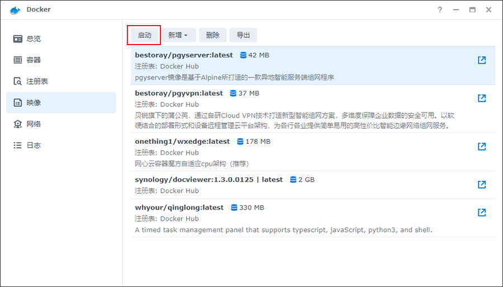The height and width of the screenshot is (287, 503).
Task: Open external link for bestoray/pgyserver
Action: [x=482, y=60]
